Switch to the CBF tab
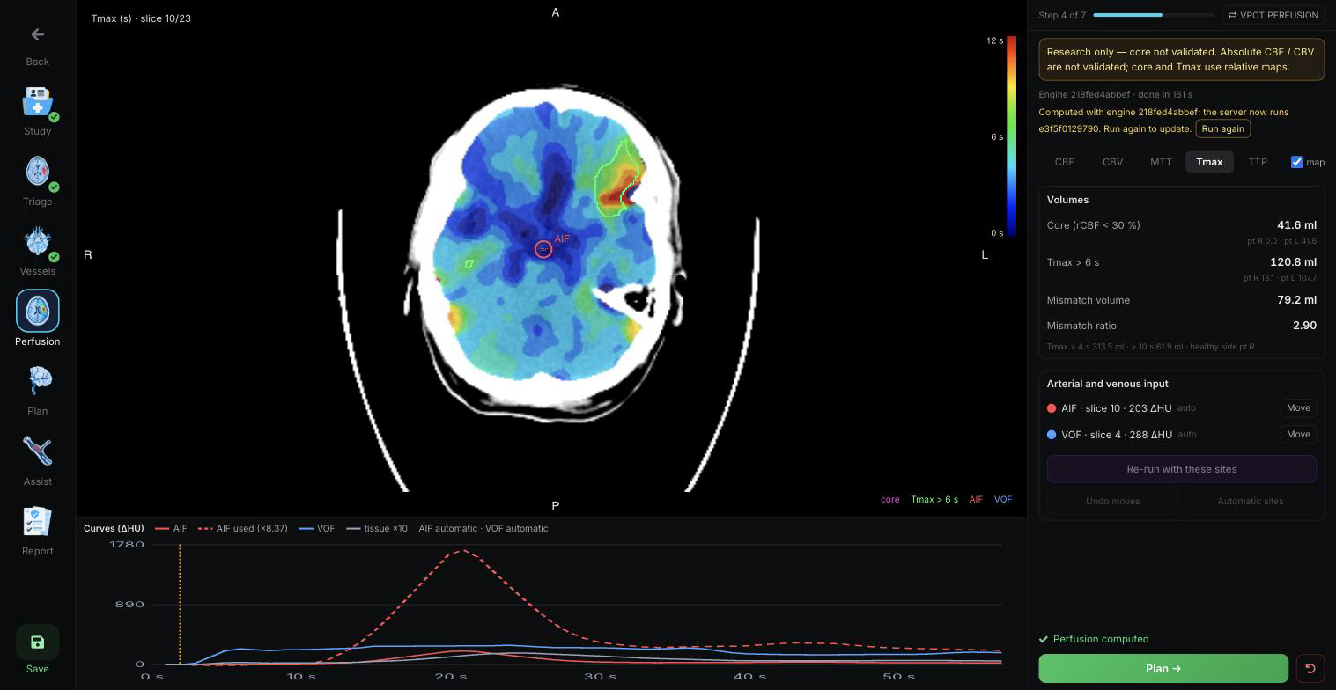This screenshot has height=690, width=1336. [x=1064, y=162]
